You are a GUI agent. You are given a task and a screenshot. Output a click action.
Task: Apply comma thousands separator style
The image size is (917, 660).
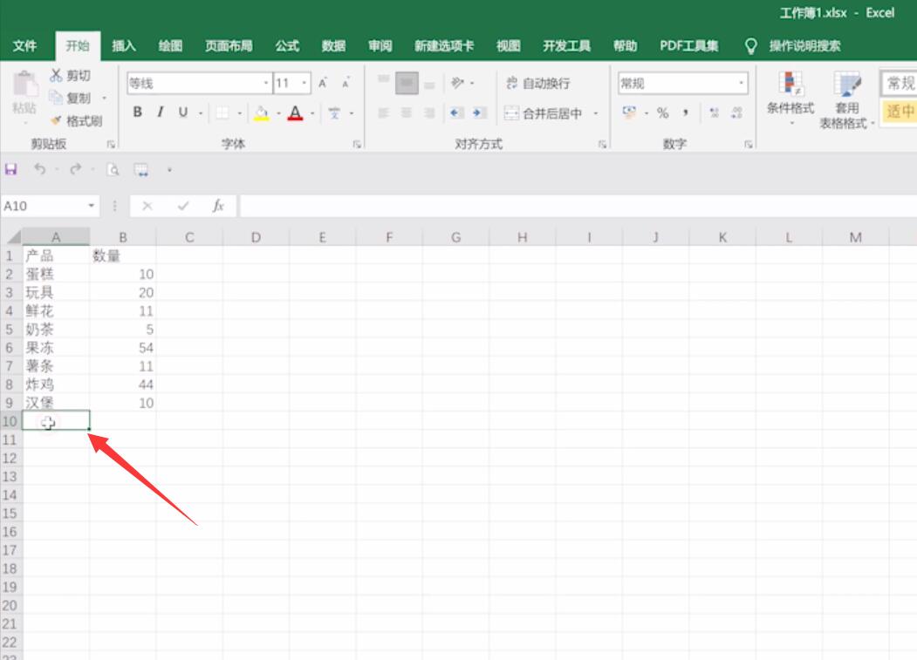click(x=686, y=112)
